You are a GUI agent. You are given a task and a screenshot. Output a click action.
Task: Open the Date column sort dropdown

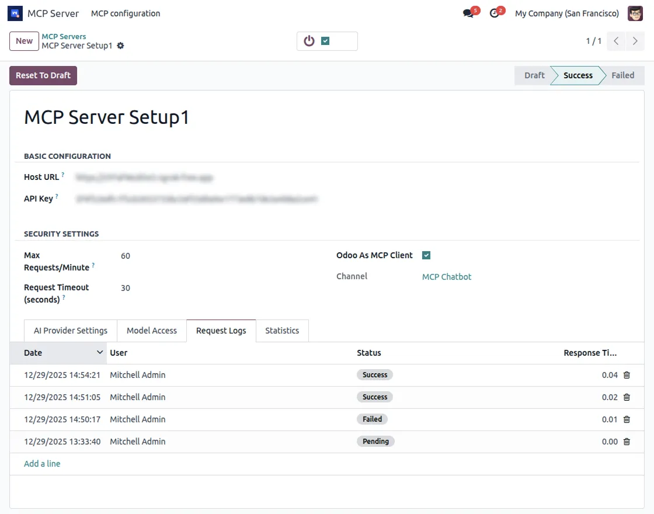(99, 352)
